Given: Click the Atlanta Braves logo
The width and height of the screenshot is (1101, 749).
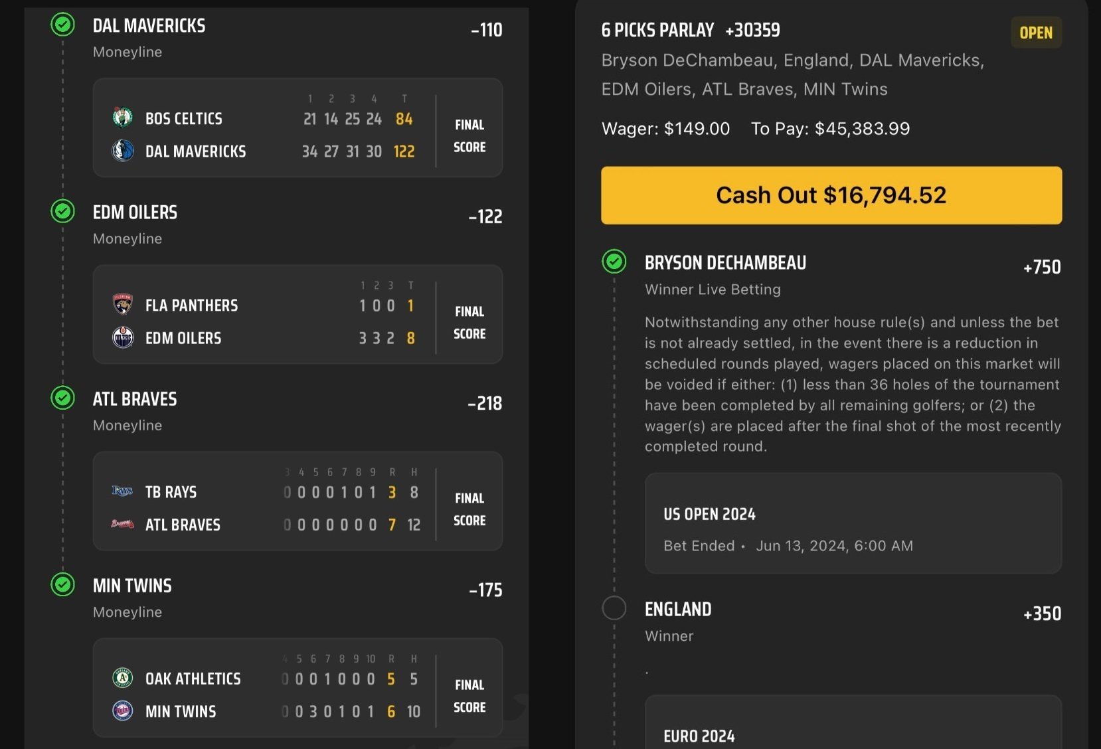Looking at the screenshot, I should point(123,524).
